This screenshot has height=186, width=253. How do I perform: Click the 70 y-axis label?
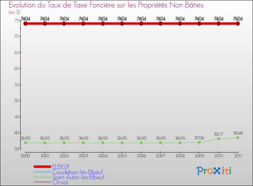[x=17, y=37]
